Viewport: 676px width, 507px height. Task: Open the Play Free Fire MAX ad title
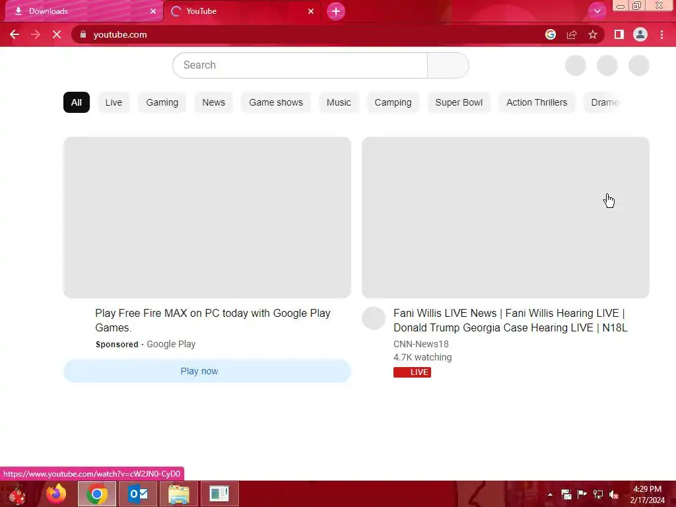pyautogui.click(x=213, y=320)
